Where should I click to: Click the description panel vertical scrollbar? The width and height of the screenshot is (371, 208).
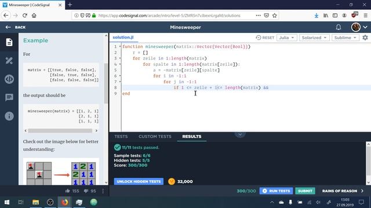[106, 83]
